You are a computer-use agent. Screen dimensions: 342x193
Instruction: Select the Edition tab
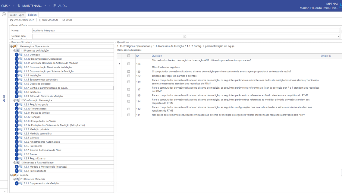[32, 15]
